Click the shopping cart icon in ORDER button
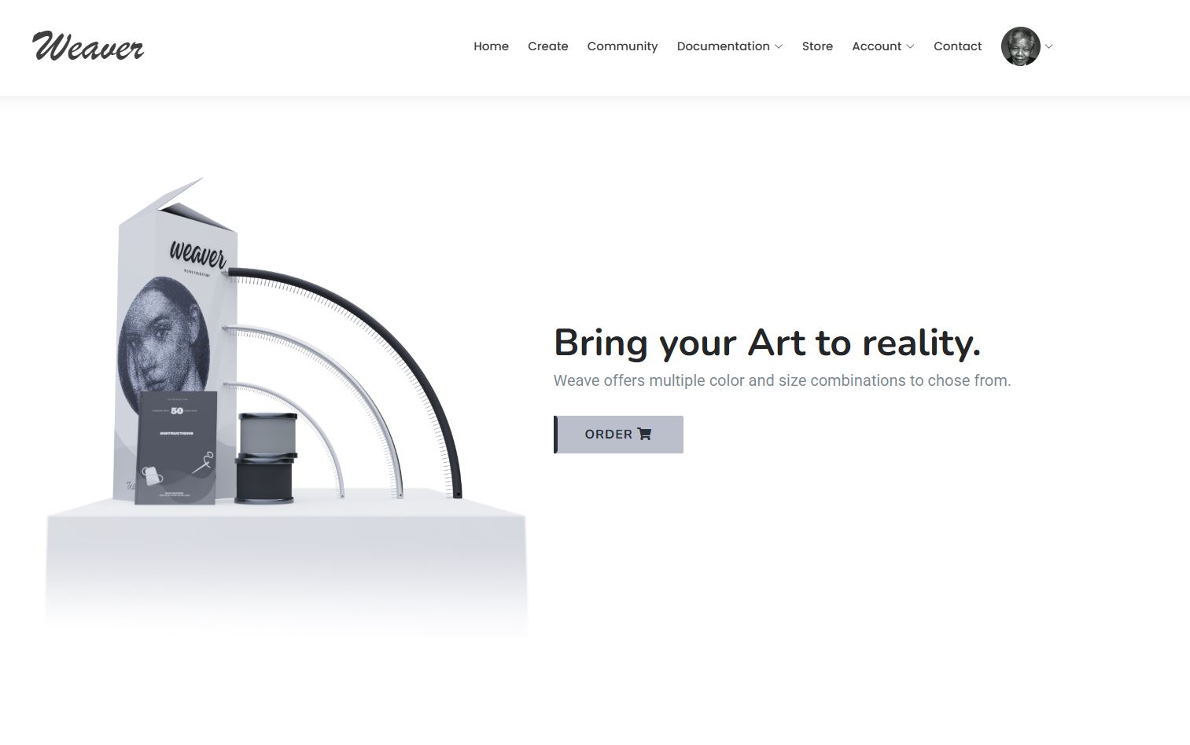The width and height of the screenshot is (1190, 745). (645, 434)
